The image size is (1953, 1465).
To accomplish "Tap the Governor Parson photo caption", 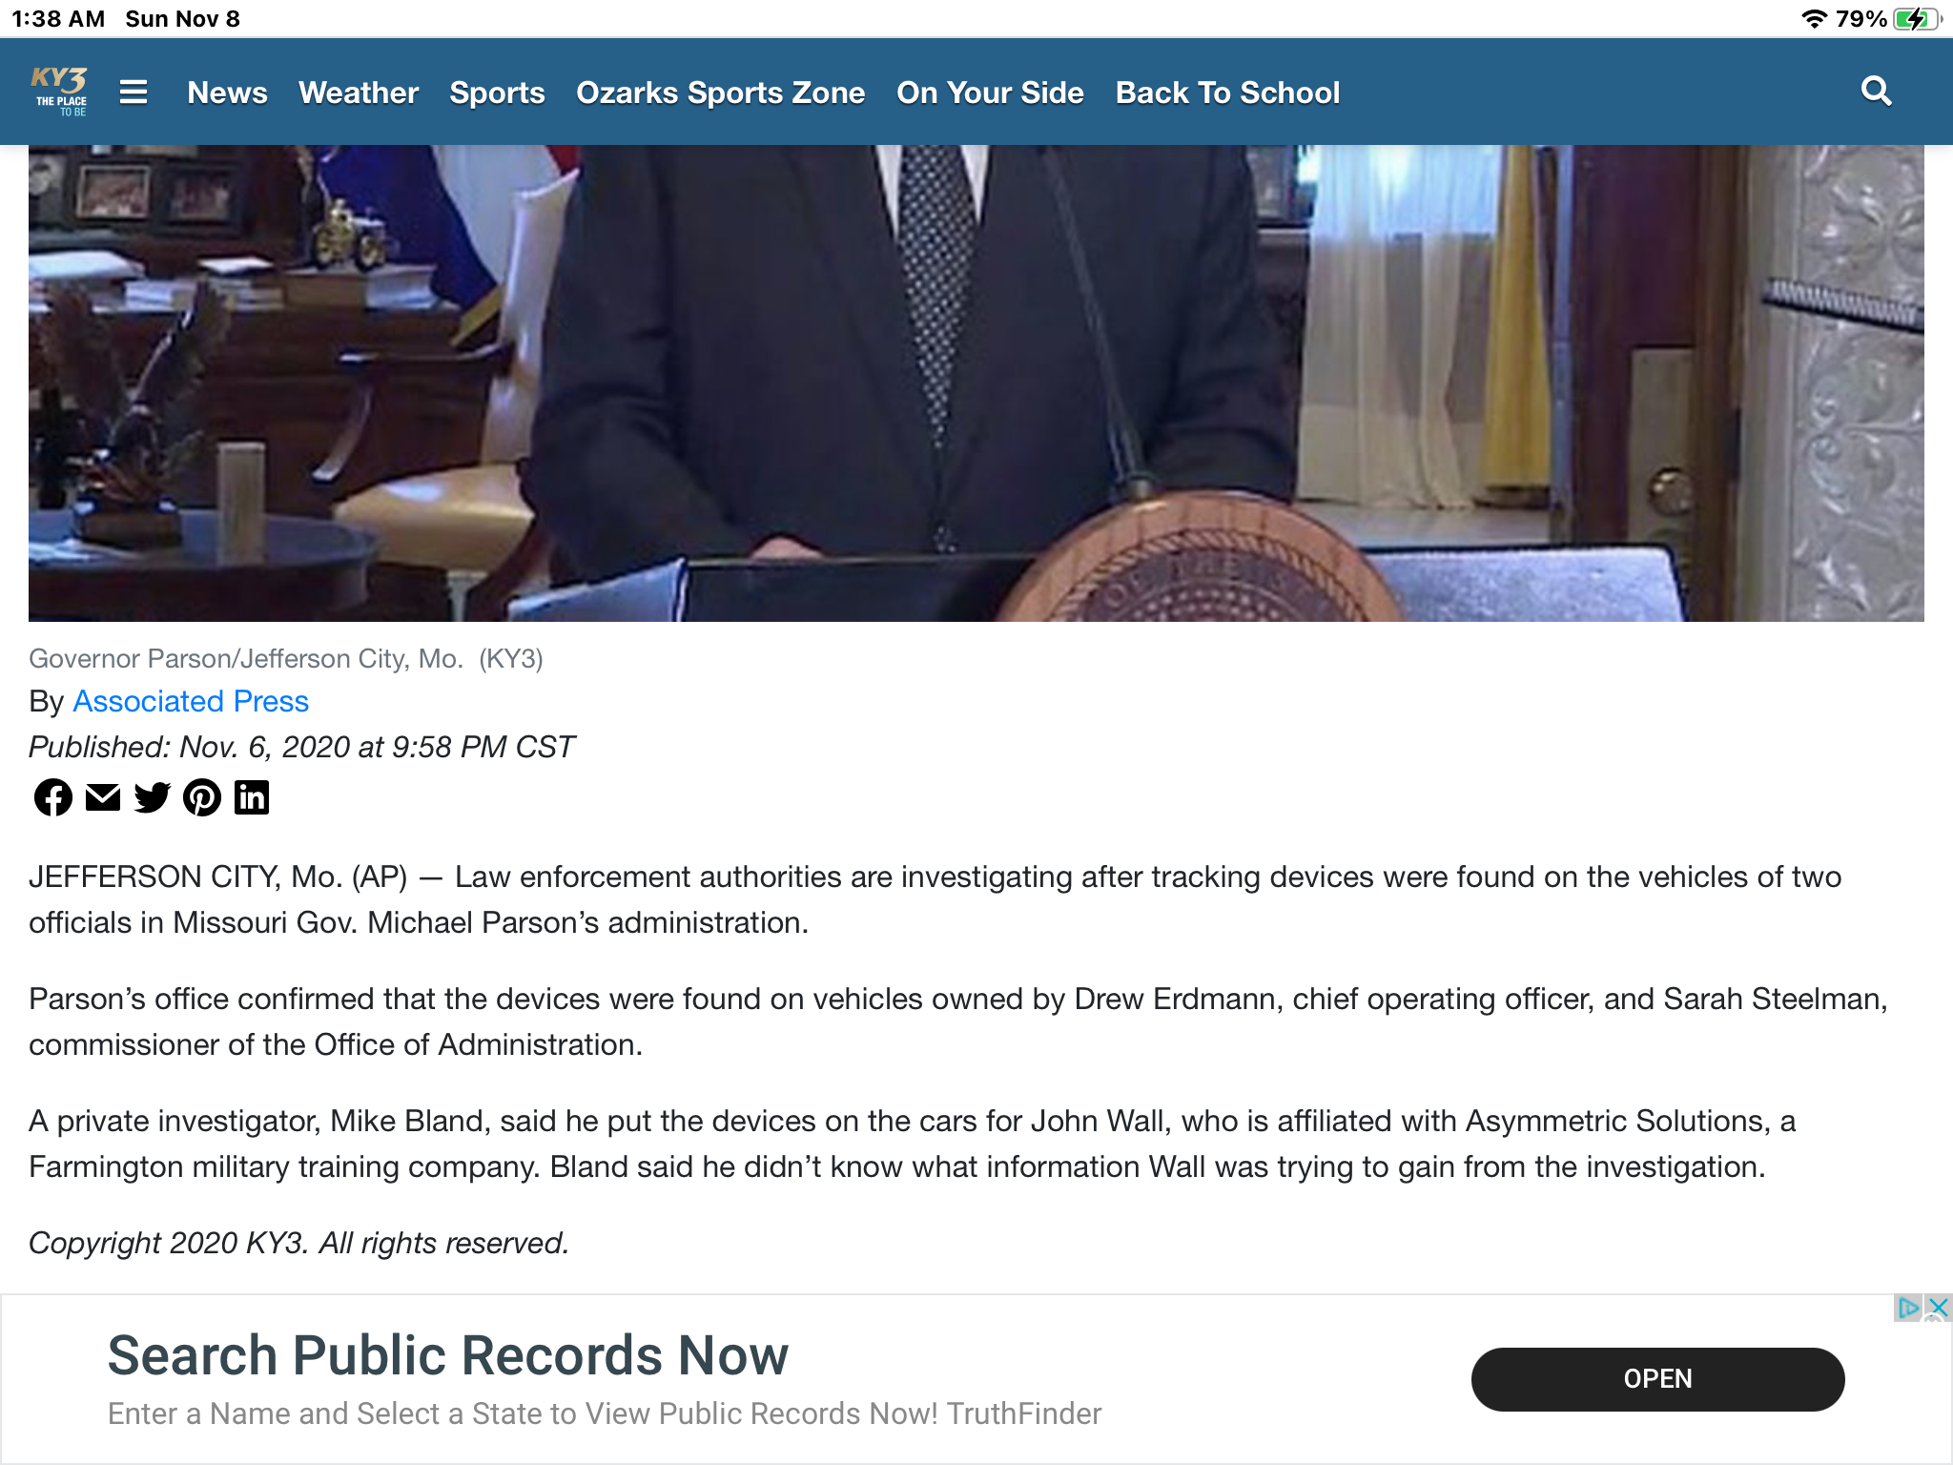I will point(286,658).
